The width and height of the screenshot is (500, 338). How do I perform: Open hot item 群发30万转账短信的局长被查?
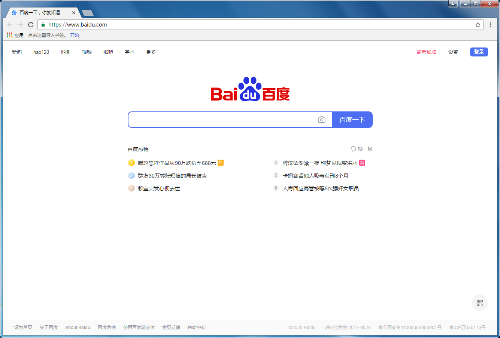pos(173,176)
